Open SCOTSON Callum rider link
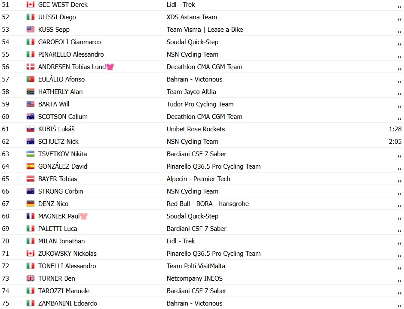Screen dimensions: 404x309 coord(63,117)
